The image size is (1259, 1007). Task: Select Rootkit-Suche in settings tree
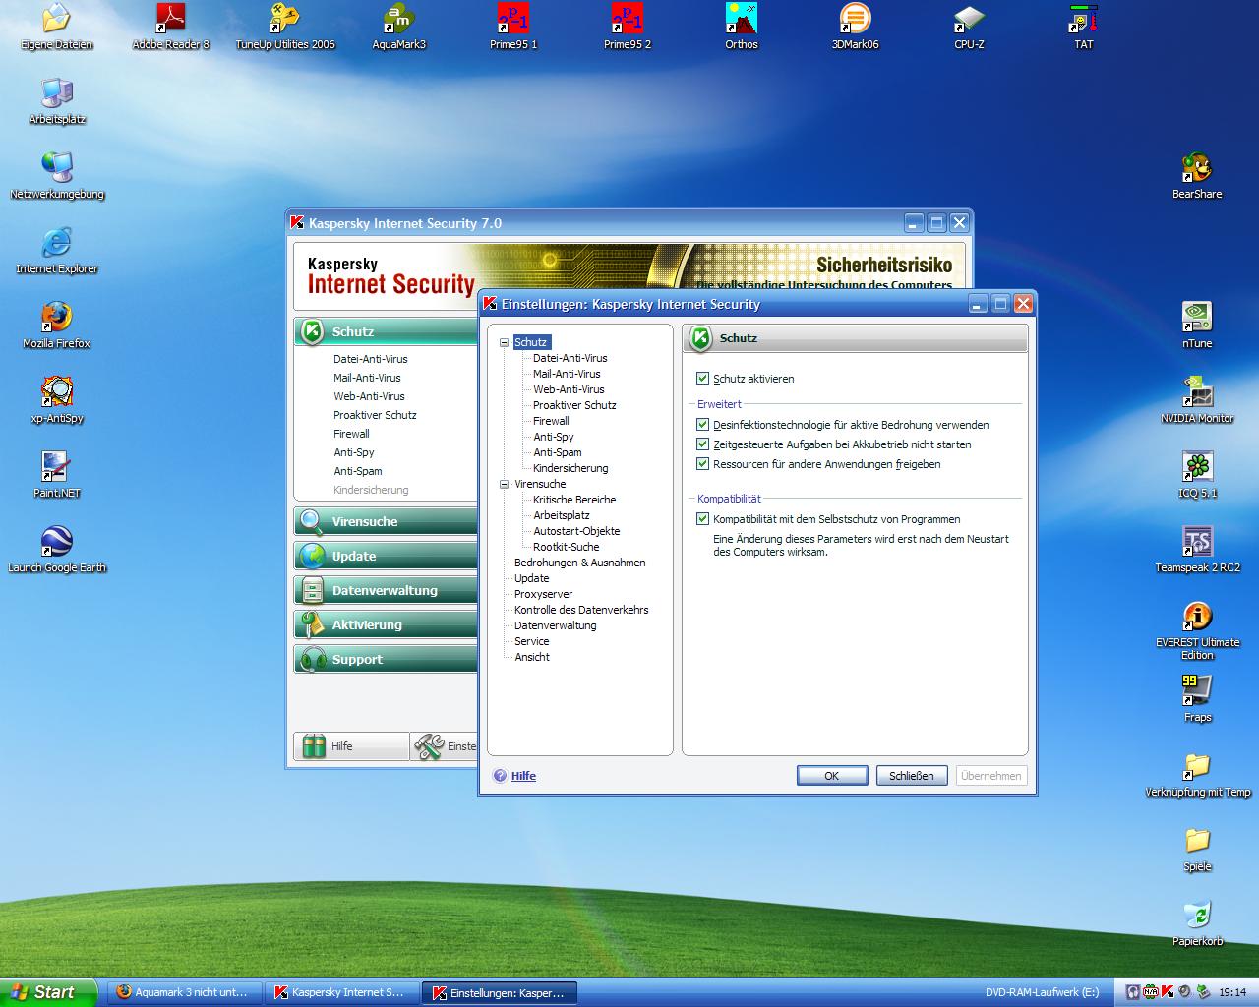(566, 547)
